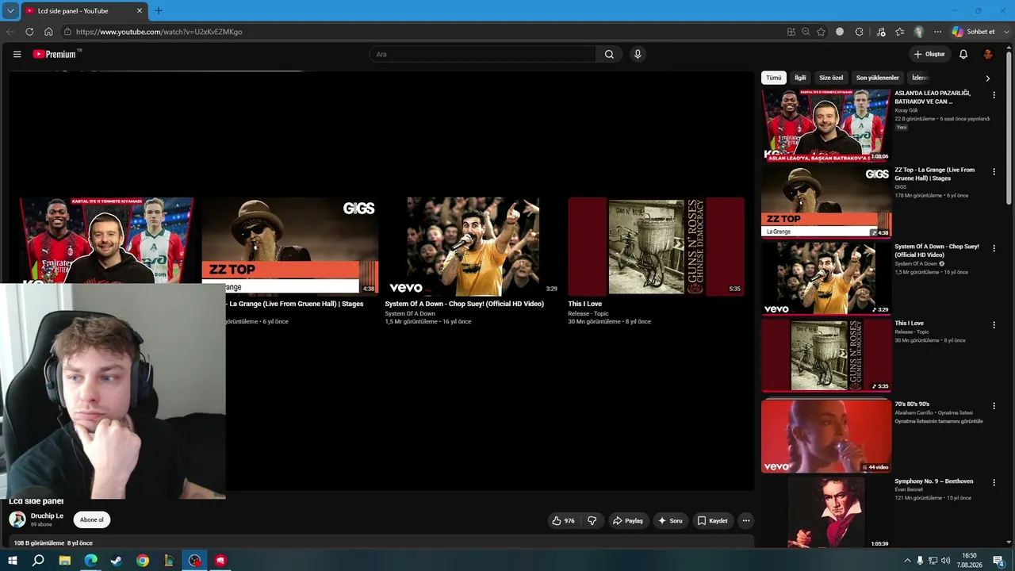The width and height of the screenshot is (1015, 571).
Task: Like the video with 976 likes
Action: point(563,521)
